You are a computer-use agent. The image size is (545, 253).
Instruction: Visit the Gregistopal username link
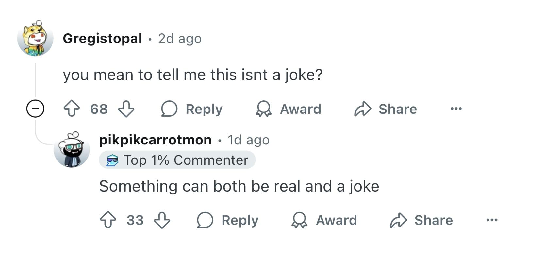pyautogui.click(x=102, y=39)
